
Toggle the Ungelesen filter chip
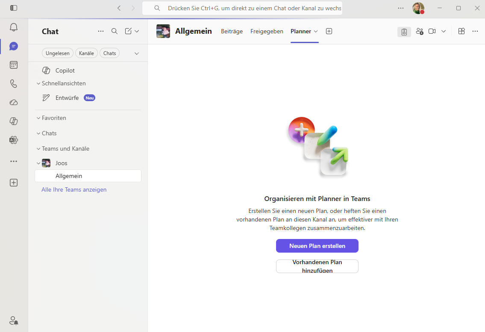(x=58, y=53)
